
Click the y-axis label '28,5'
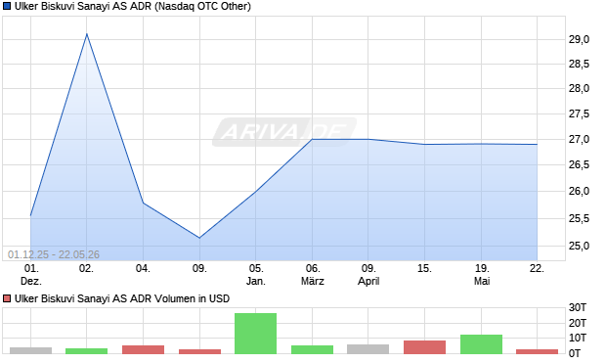[x=579, y=64]
